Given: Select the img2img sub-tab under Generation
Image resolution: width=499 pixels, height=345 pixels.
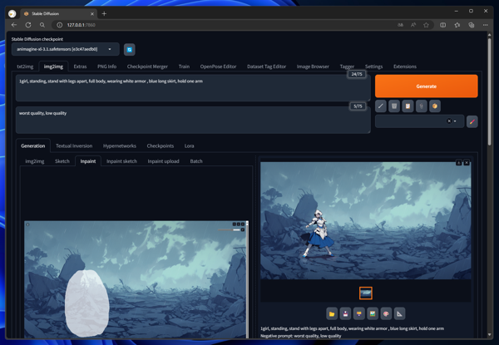Looking at the screenshot, I should pyautogui.click(x=35, y=161).
